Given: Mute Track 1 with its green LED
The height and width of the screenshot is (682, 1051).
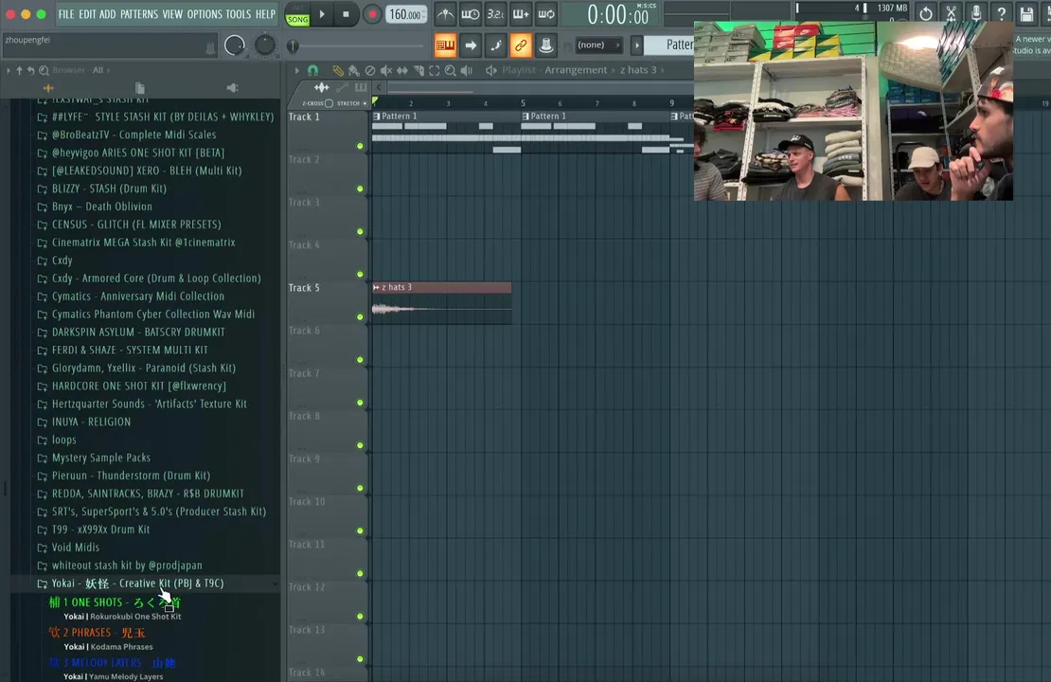Looking at the screenshot, I should click(x=360, y=146).
